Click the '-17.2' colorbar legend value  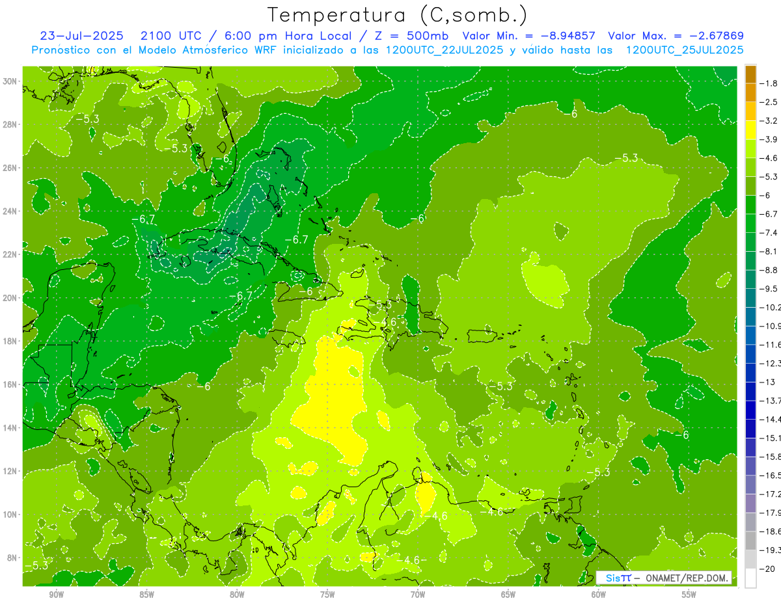[770, 494]
